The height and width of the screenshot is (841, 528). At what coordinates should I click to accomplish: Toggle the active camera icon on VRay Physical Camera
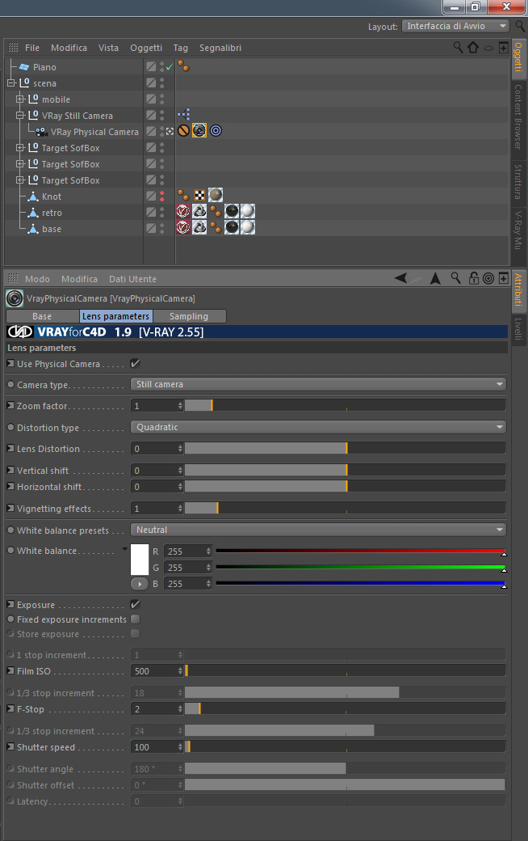170,131
